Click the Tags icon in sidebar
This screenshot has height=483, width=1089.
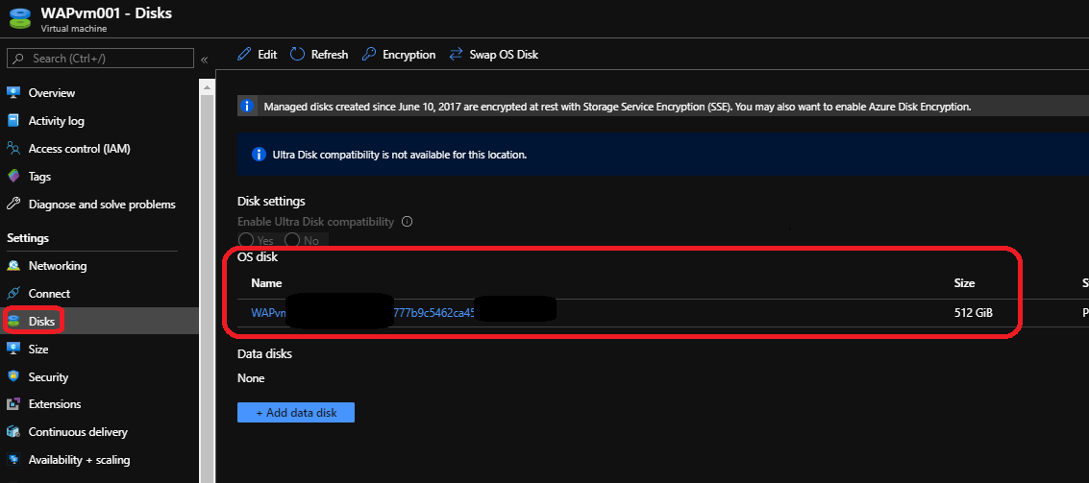click(x=13, y=177)
